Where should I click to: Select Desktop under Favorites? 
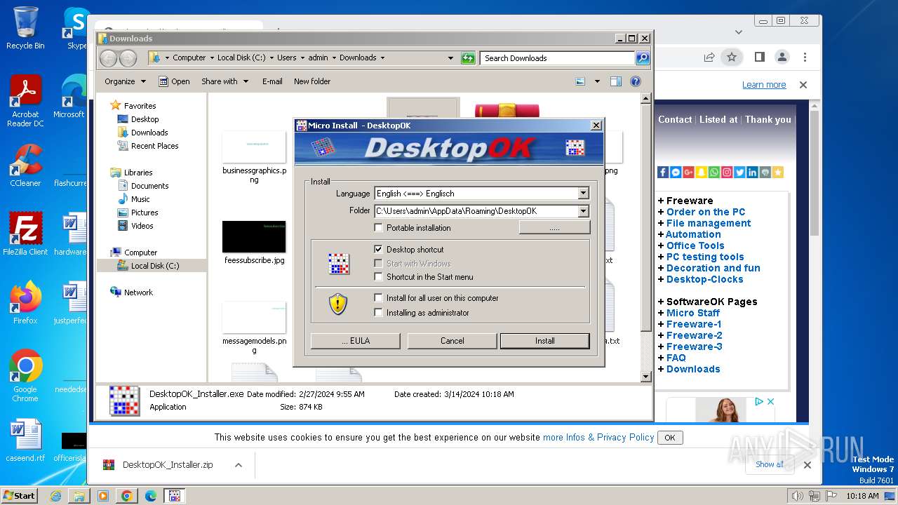[145, 119]
